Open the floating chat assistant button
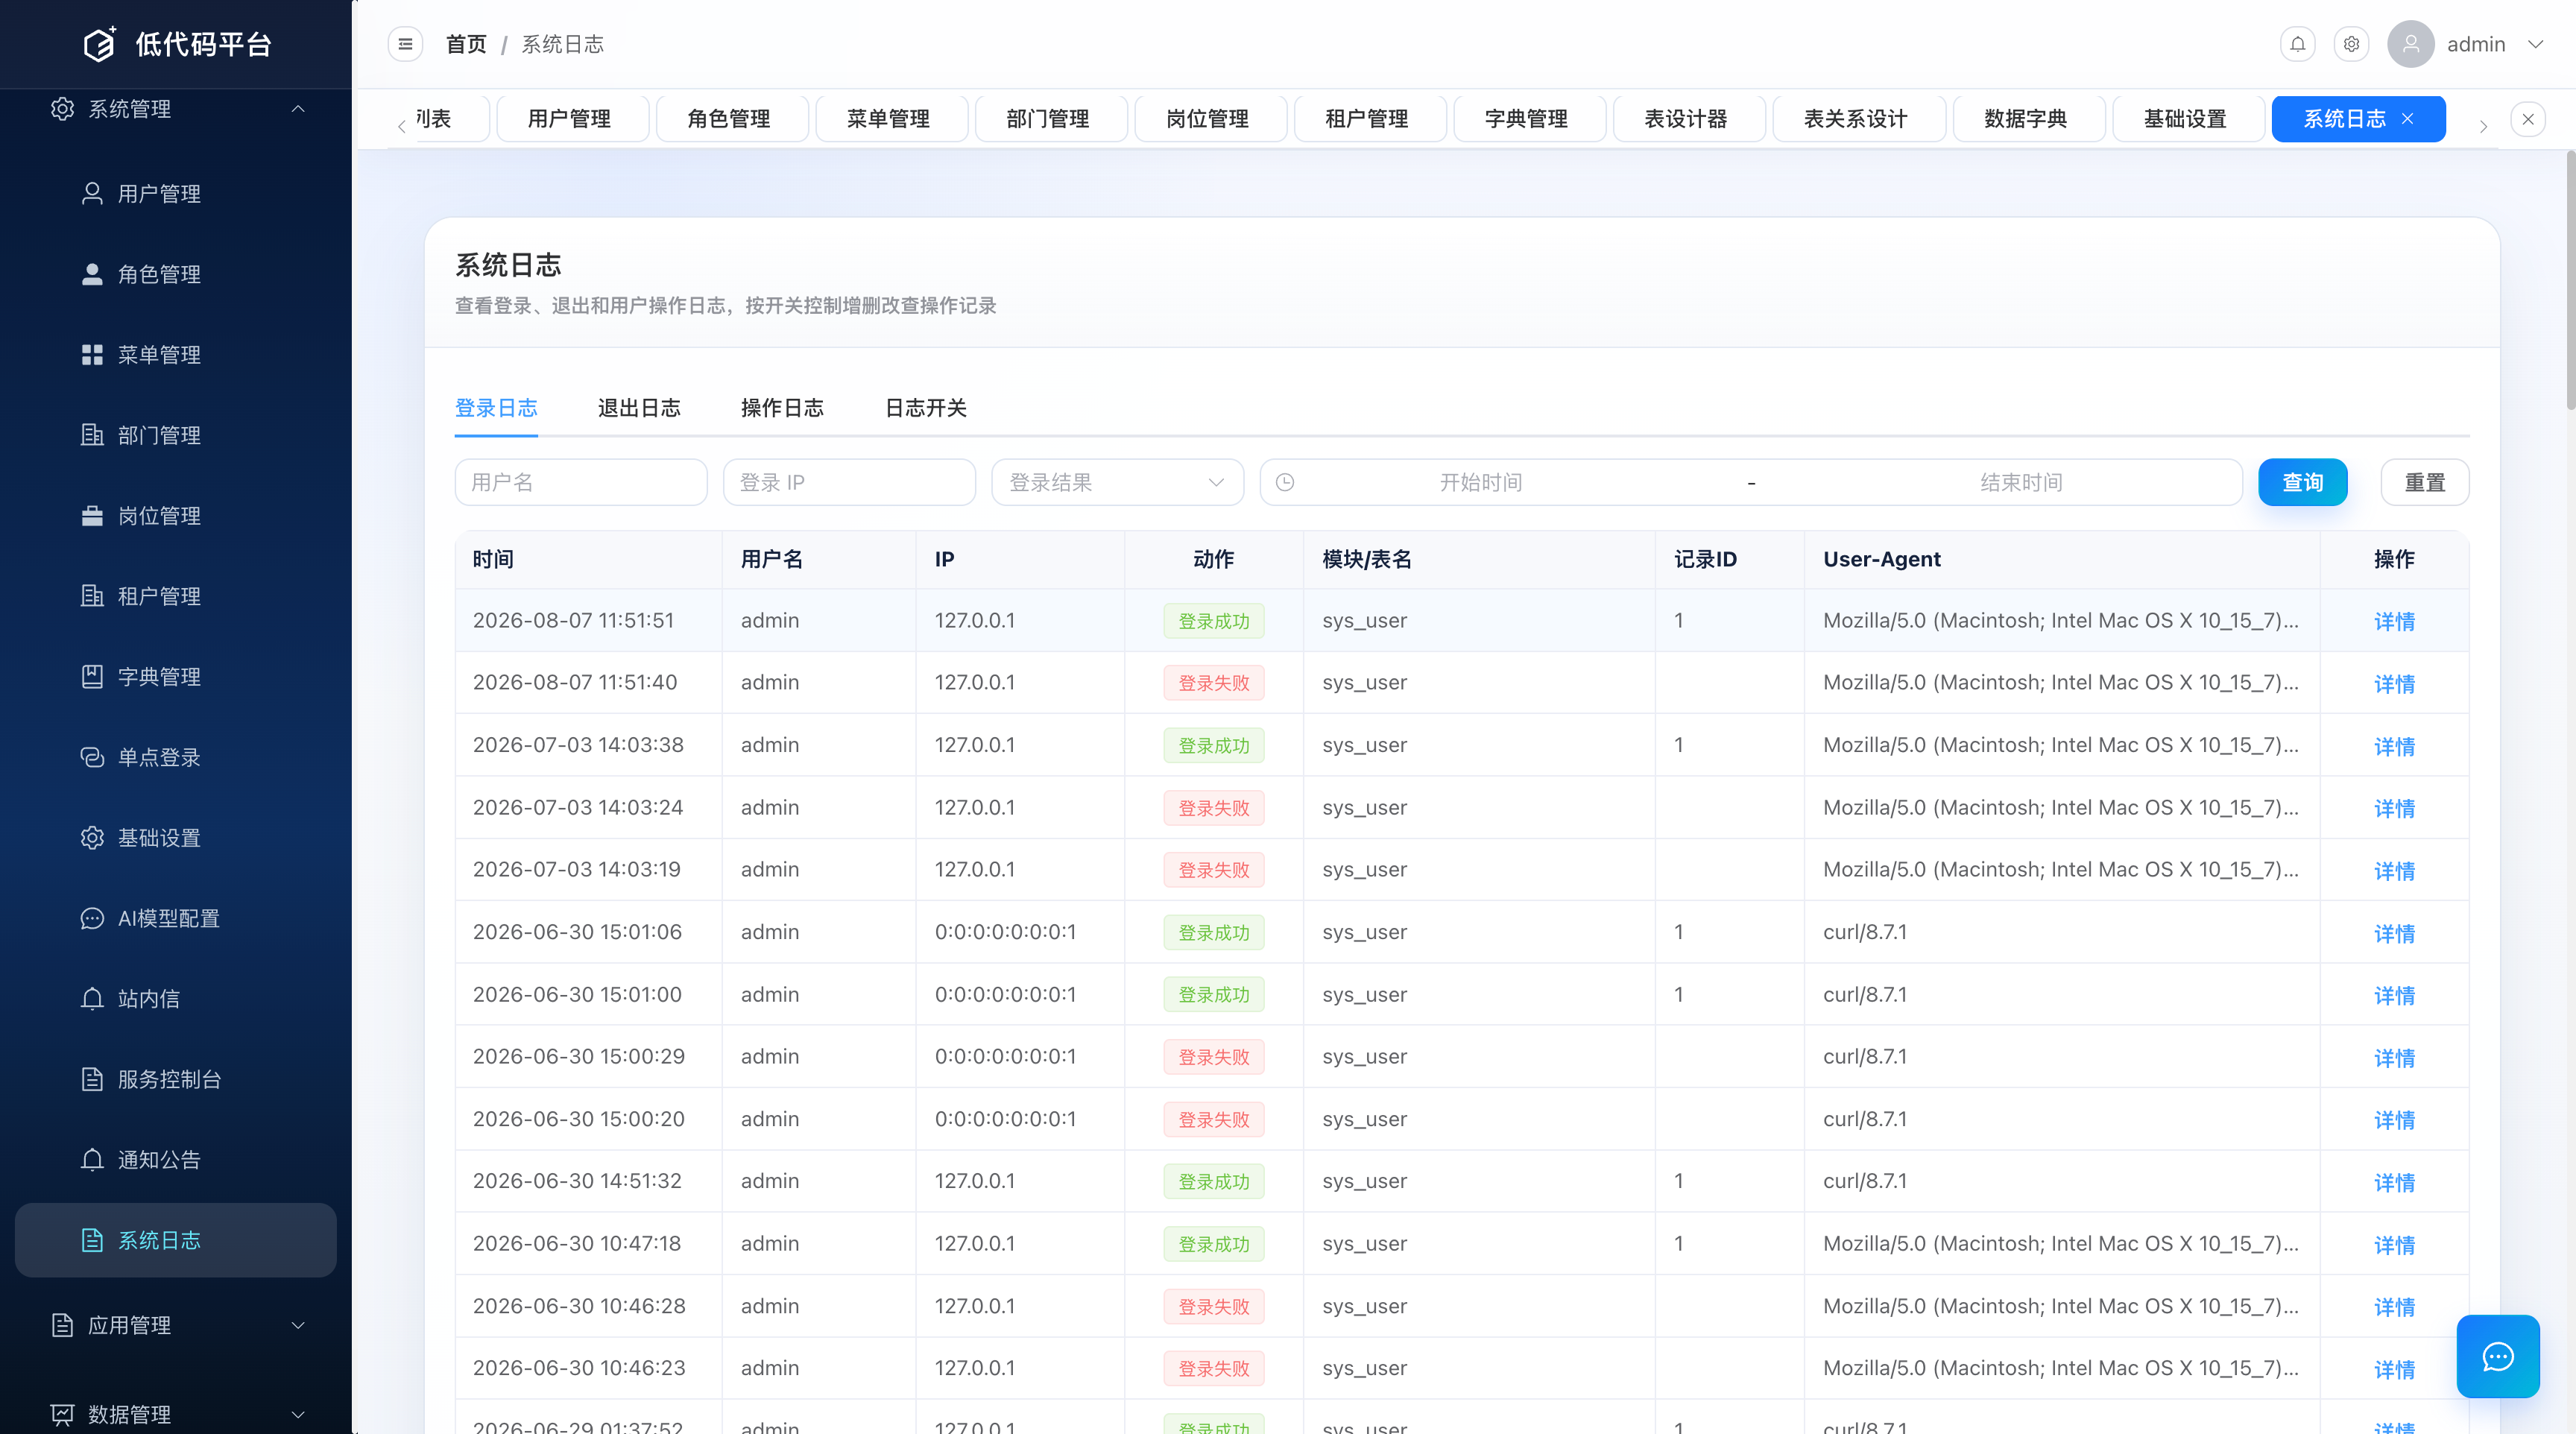 [2498, 1356]
